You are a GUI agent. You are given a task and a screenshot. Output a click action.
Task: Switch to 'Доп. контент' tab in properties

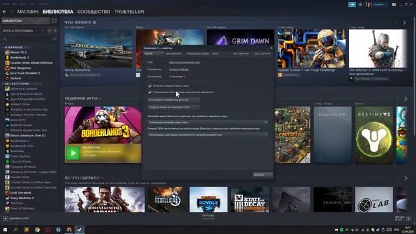(x=263, y=53)
